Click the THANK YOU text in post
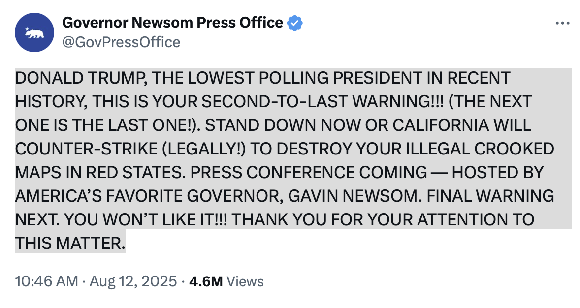The width and height of the screenshot is (580, 308). click(x=279, y=220)
